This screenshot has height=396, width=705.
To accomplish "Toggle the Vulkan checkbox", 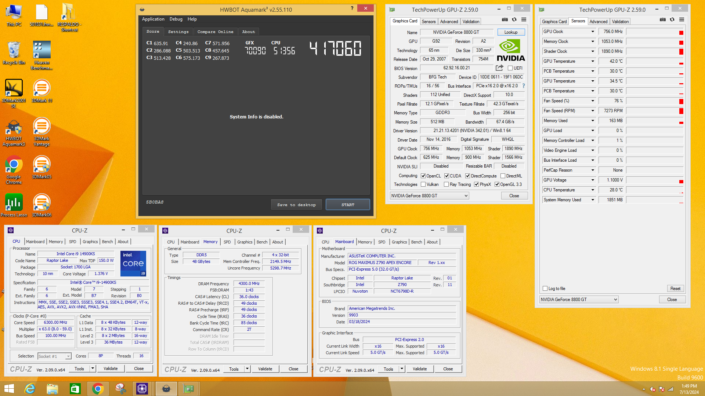I will coord(423,184).
